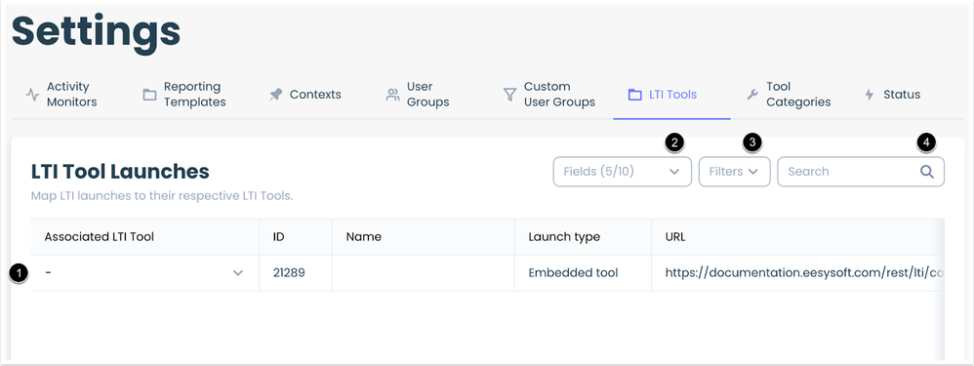The width and height of the screenshot is (974, 366).
Task: Click the documentation.eesysoft.com URL cell
Action: 798,272
